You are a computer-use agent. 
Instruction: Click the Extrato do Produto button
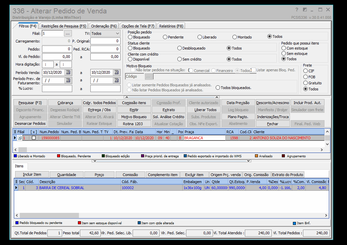(x=288, y=175)
